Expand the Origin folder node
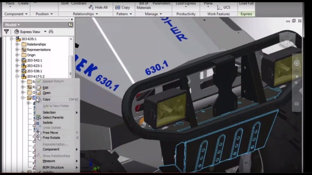Screen dimensions: 312x175 click(x=17, y=55)
